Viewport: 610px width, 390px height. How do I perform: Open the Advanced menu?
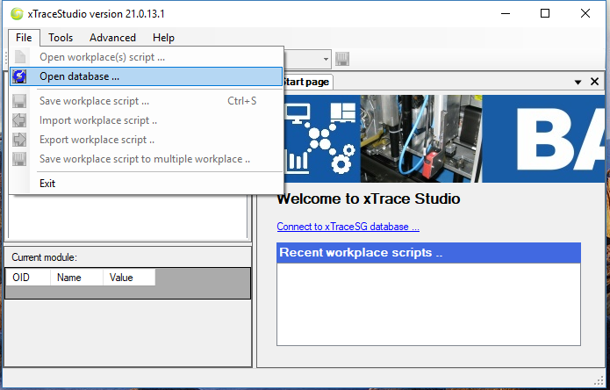[x=112, y=38]
